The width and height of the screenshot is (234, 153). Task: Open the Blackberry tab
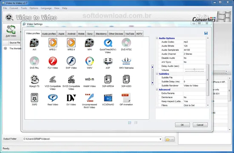(x=101, y=34)
